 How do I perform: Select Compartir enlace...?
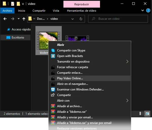pos(90,73)
